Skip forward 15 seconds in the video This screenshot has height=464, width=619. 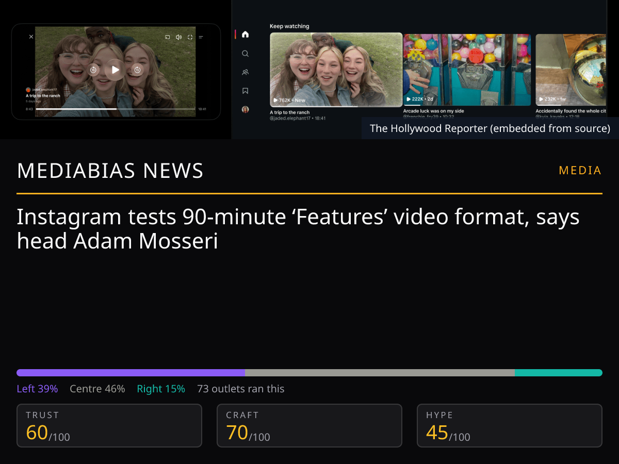tap(138, 70)
